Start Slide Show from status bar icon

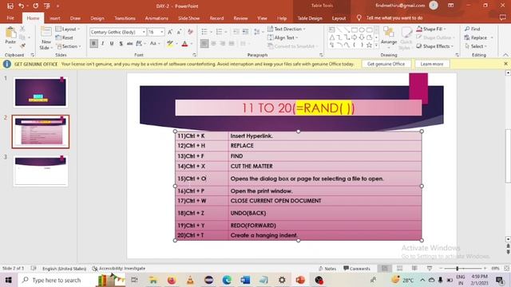tap(430, 268)
